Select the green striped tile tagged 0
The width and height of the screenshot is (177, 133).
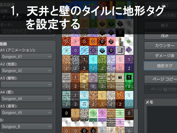click(120, 113)
